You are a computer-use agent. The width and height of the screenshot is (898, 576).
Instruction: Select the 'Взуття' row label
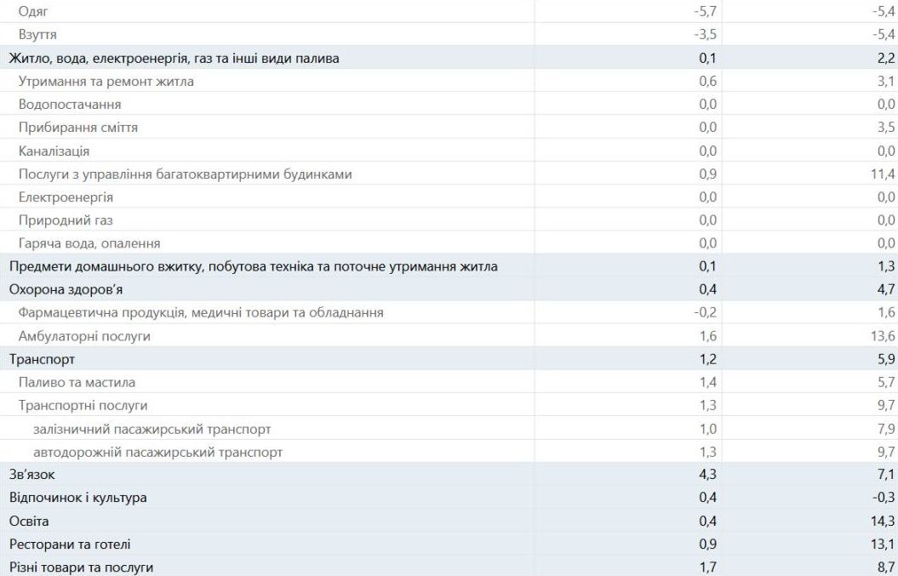point(39,35)
